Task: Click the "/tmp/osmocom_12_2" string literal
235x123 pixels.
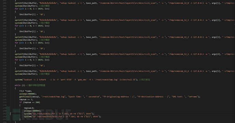Action: pos(189,37)
